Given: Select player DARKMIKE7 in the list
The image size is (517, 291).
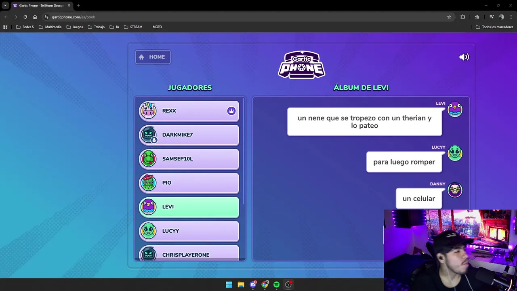Looking at the screenshot, I should point(189,135).
